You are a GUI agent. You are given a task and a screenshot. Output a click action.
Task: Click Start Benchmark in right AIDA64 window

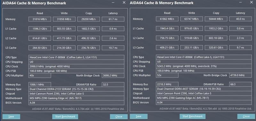coord(193,117)
